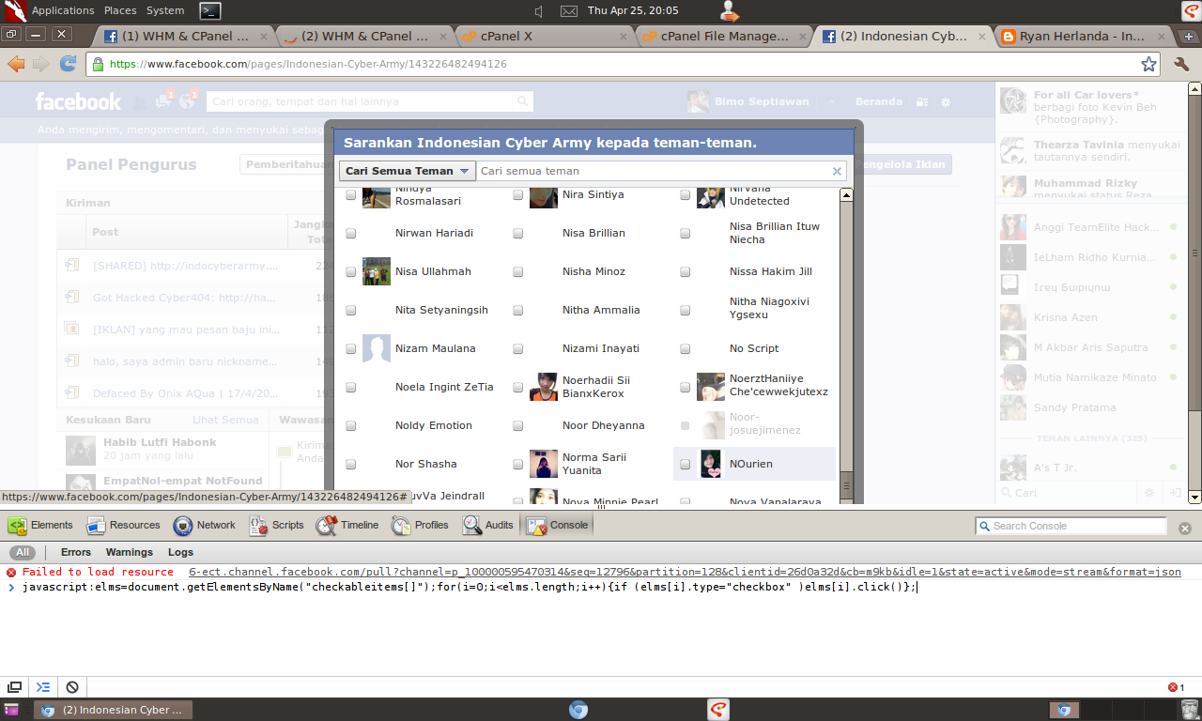Check the box for Nisa Brillian
The height and width of the screenshot is (721, 1202).
(518, 233)
